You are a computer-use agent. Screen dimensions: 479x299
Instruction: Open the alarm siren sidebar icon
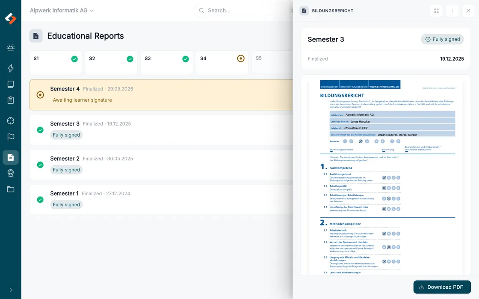11,47
